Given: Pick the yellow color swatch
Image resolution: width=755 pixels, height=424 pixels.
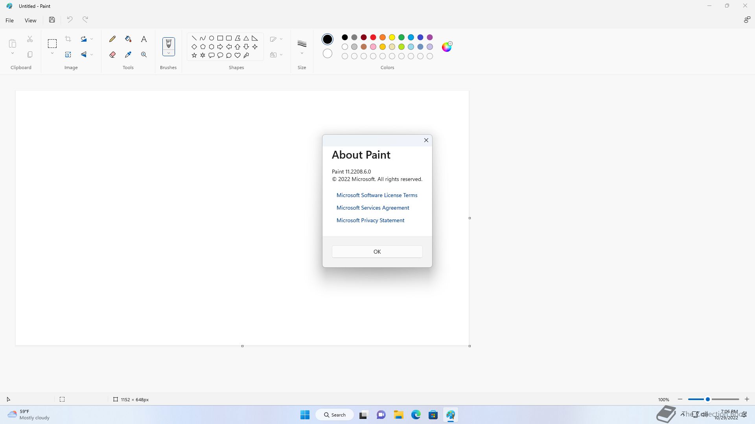Looking at the screenshot, I should tap(392, 37).
